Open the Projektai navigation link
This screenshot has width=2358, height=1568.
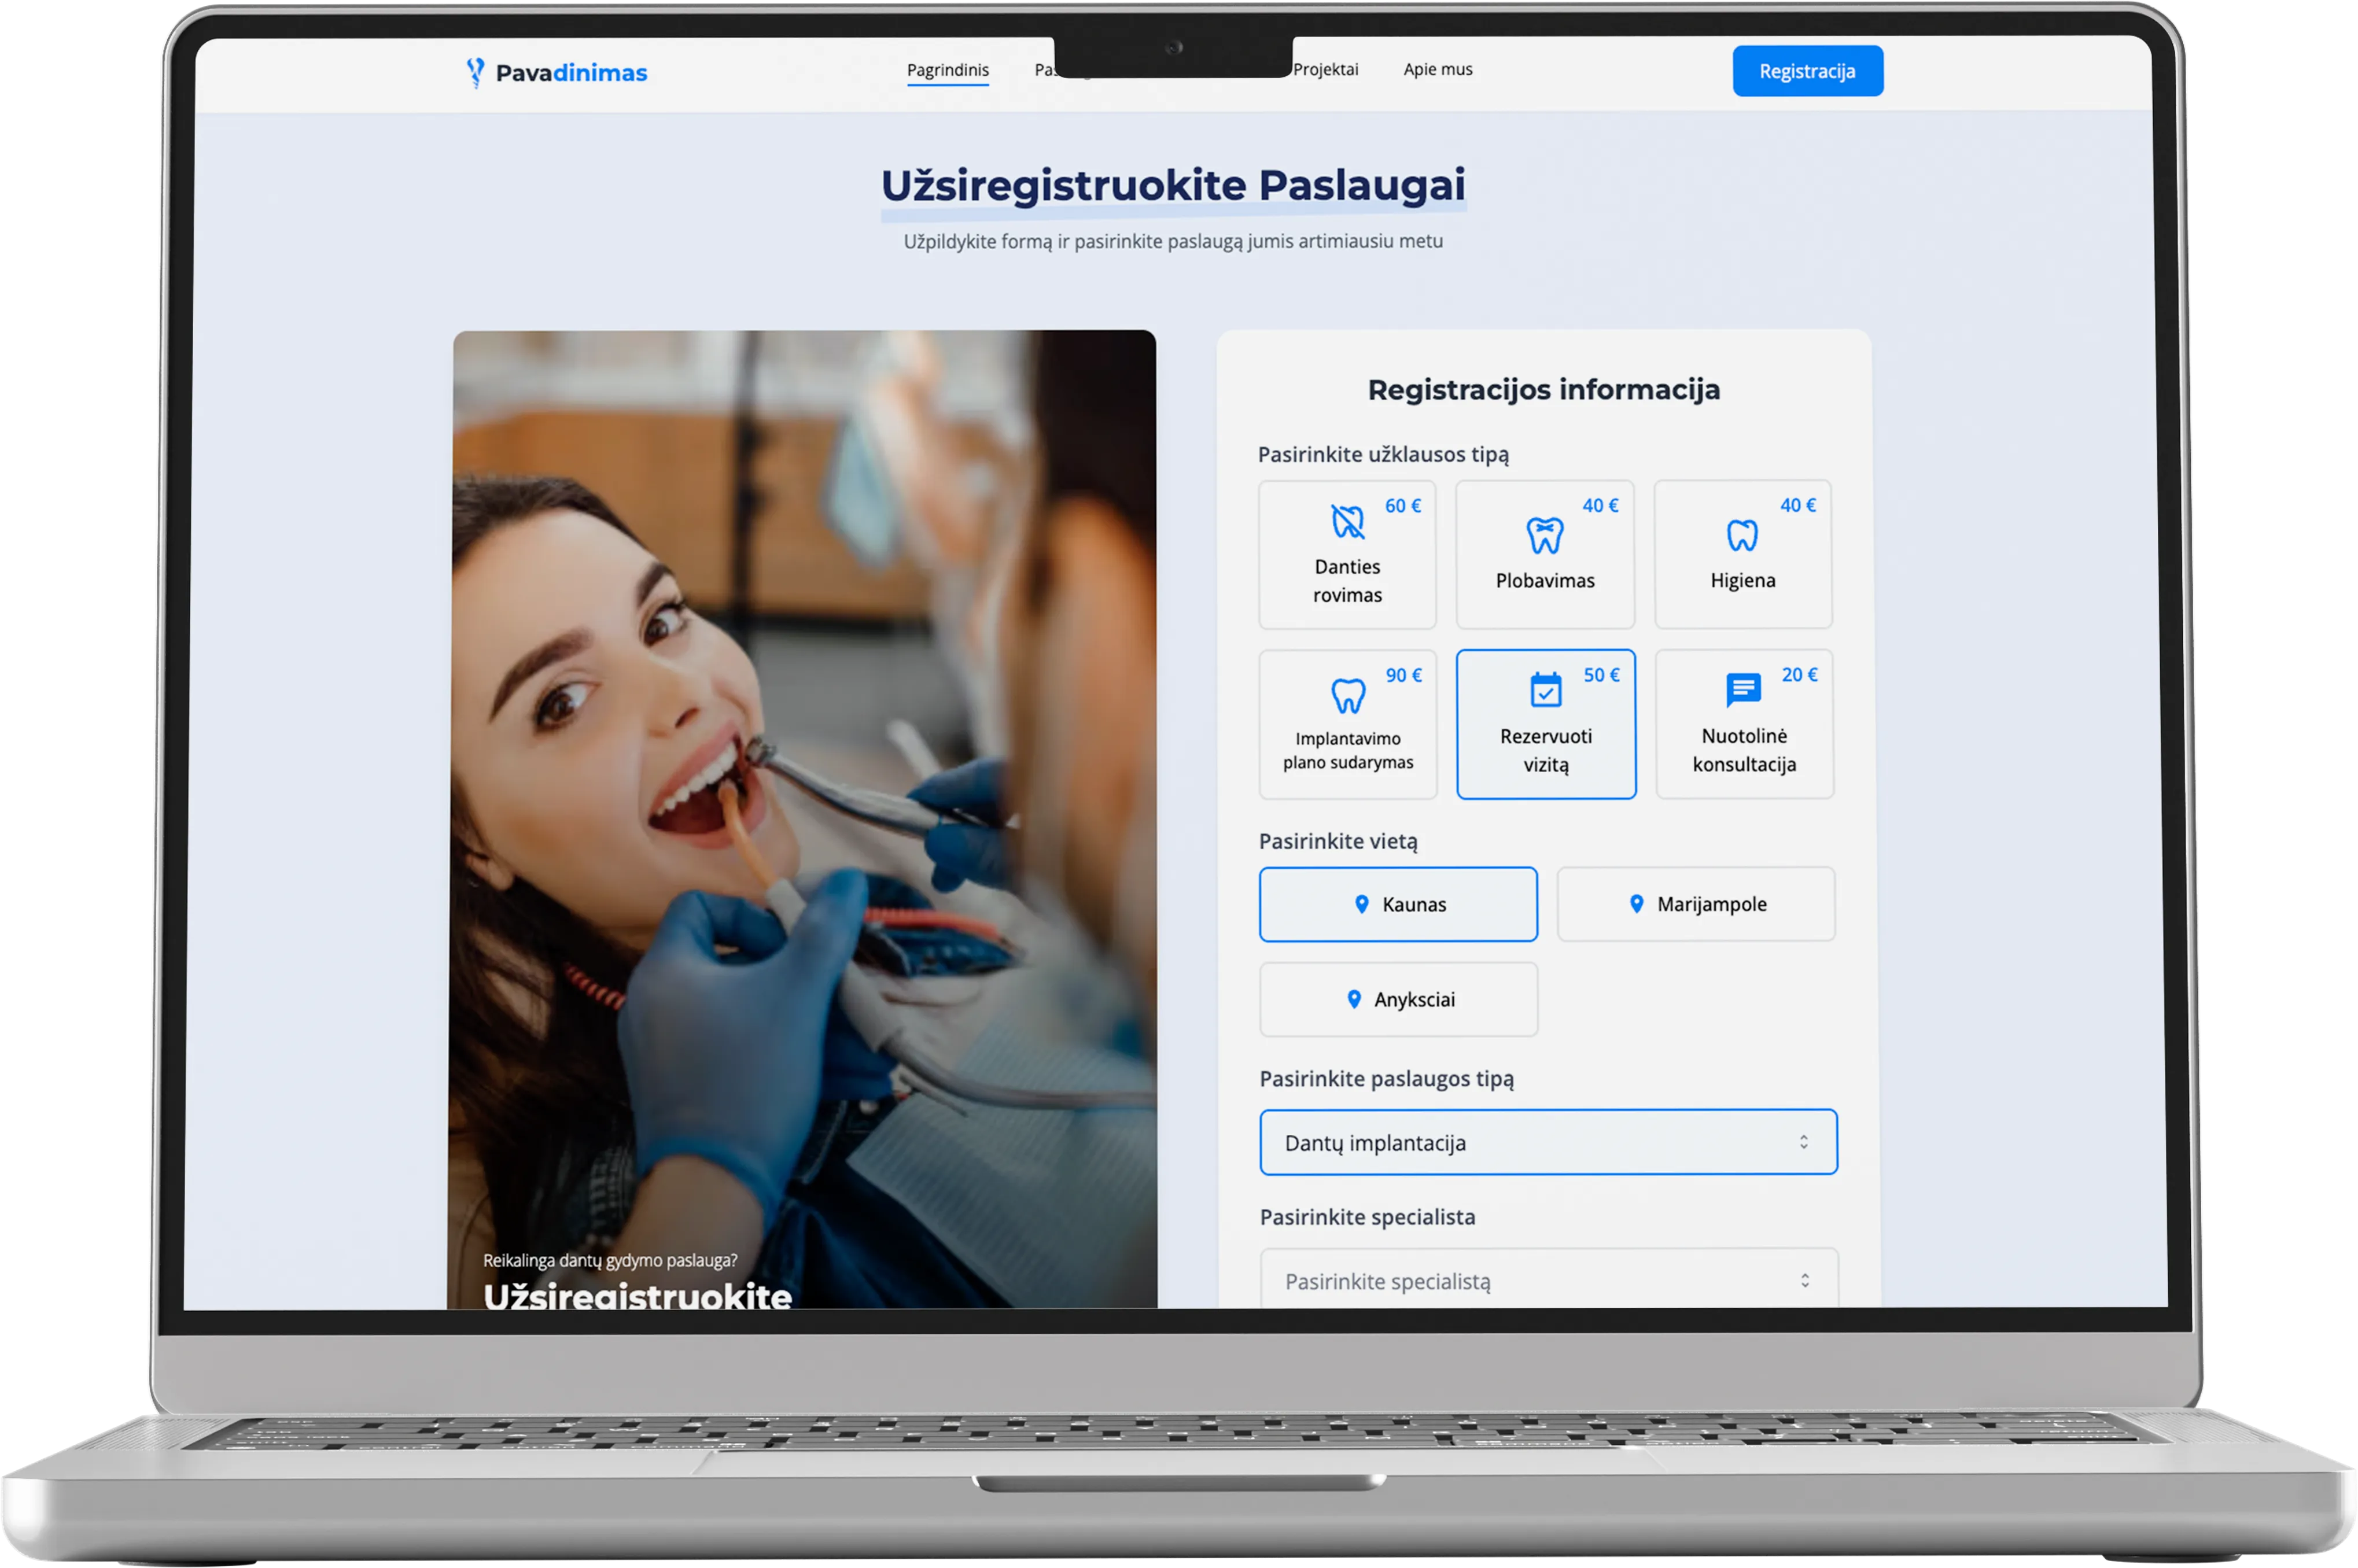click(x=1325, y=69)
